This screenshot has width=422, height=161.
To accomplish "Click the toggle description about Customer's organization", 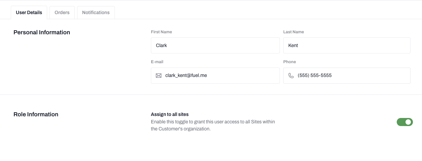I will click(x=213, y=125).
